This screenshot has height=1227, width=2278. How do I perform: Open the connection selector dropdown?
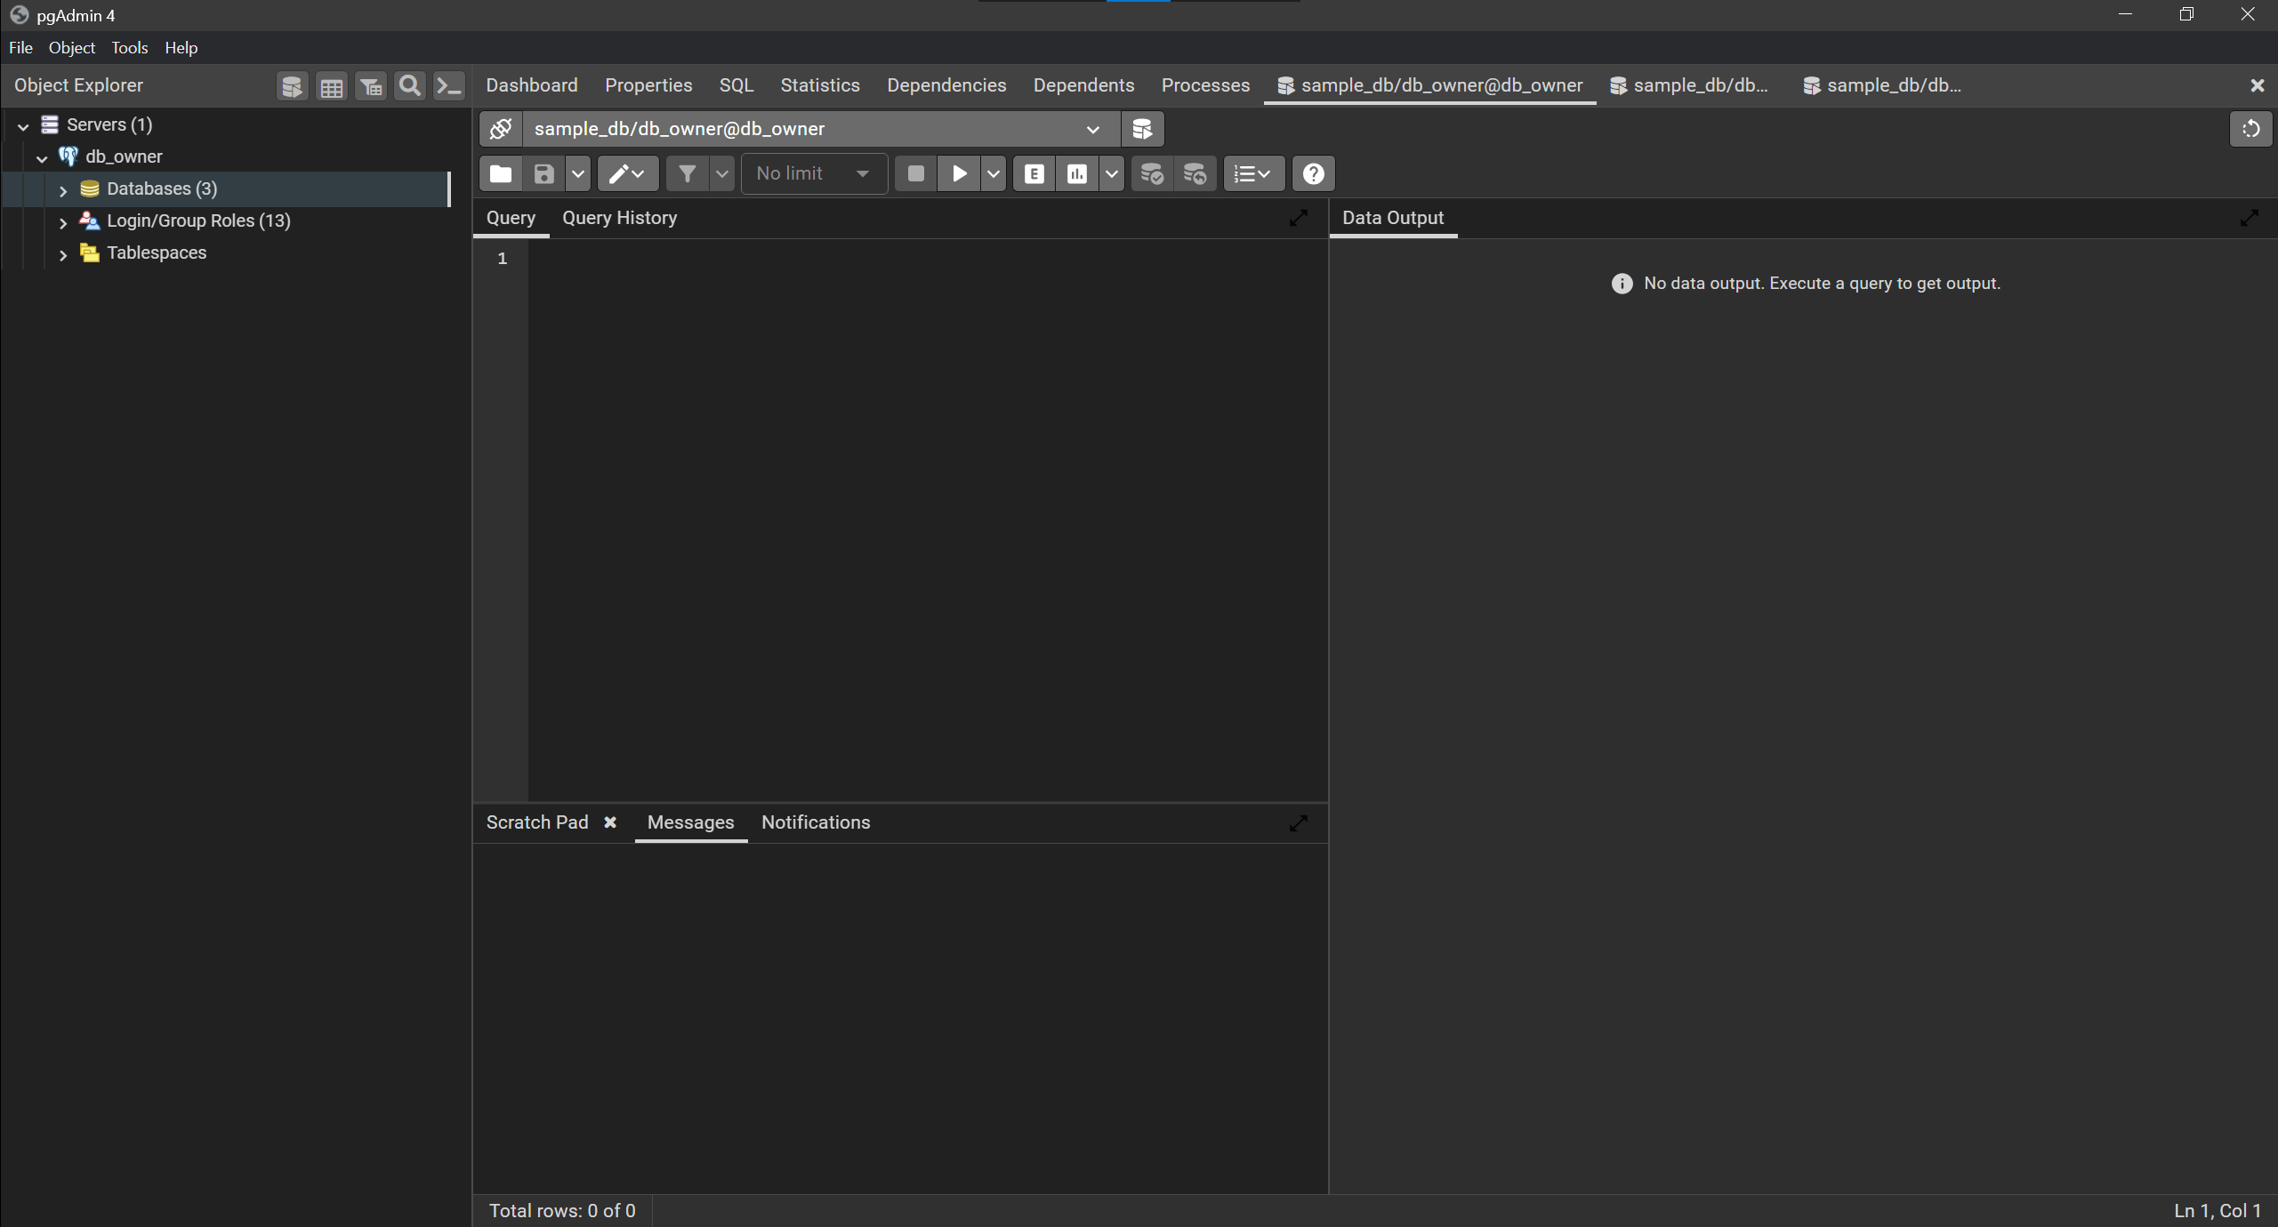(1092, 129)
